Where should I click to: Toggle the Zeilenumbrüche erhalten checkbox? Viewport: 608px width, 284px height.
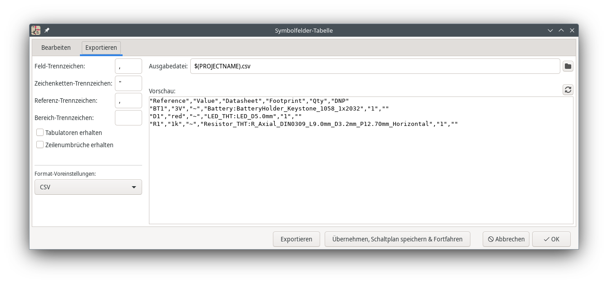40,145
